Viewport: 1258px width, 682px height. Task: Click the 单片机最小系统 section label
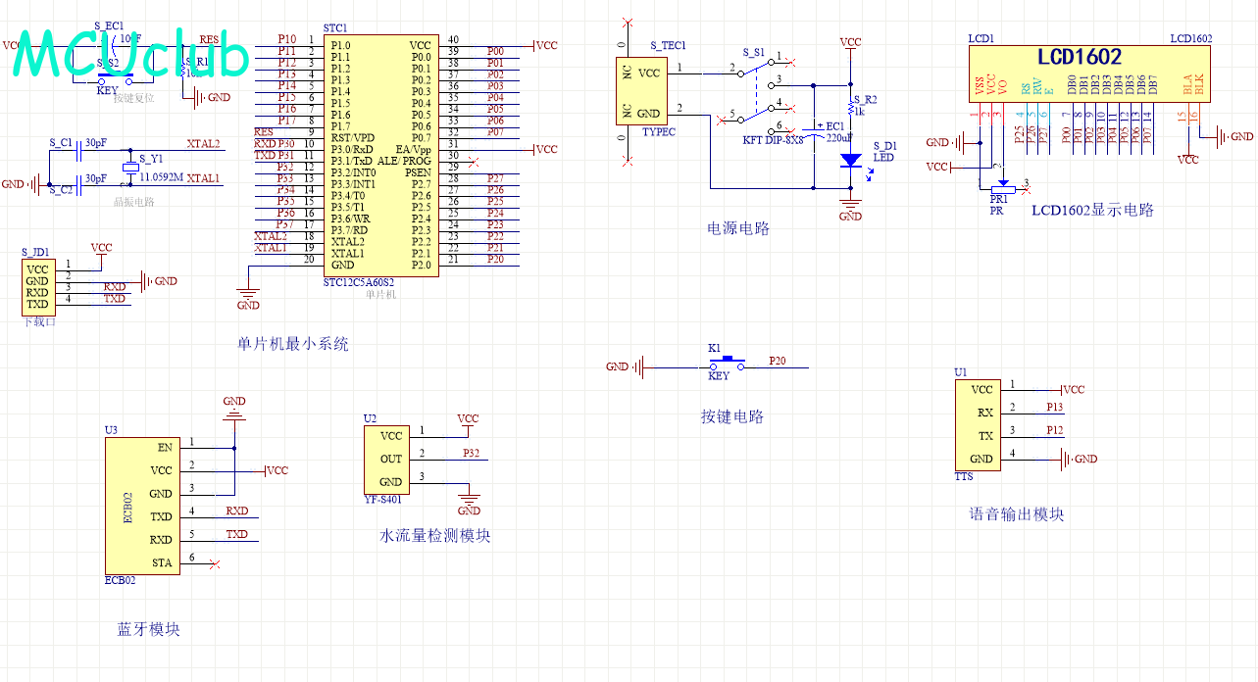pos(292,344)
